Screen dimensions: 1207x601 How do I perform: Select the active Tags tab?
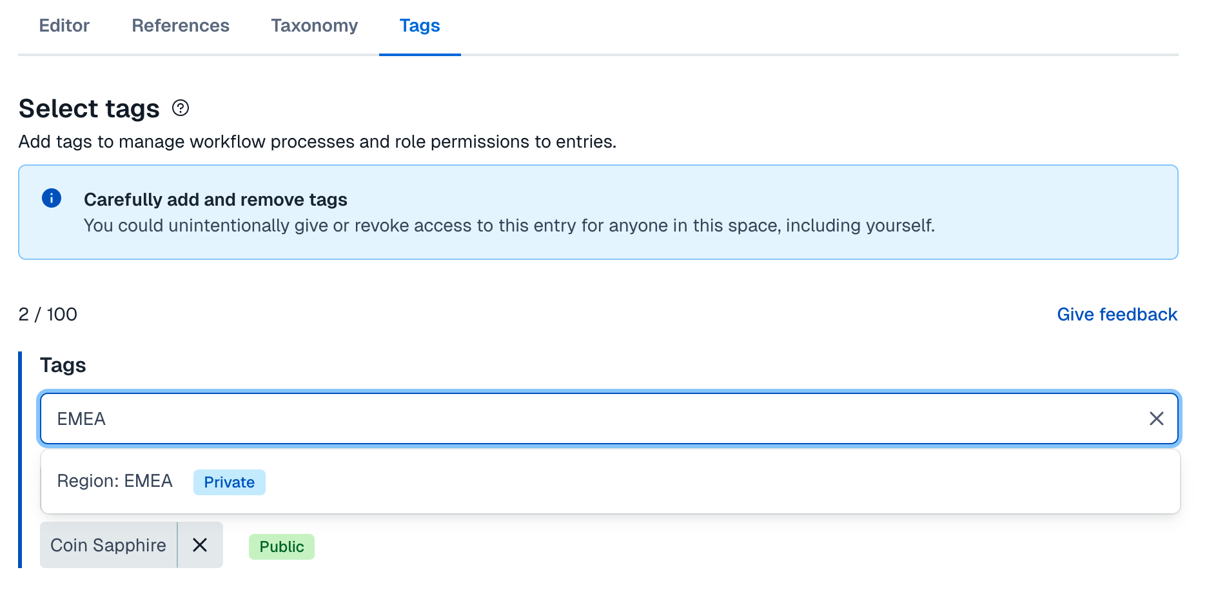[420, 26]
